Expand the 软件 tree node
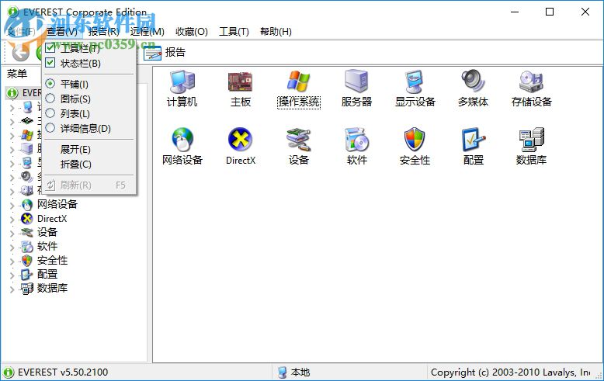Image resolution: width=604 pixels, height=381 pixels. pyautogui.click(x=12, y=247)
